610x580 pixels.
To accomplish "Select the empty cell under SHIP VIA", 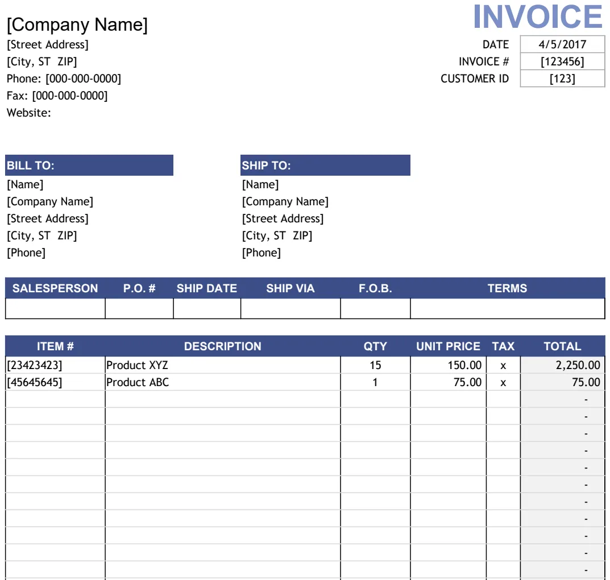I will click(291, 308).
